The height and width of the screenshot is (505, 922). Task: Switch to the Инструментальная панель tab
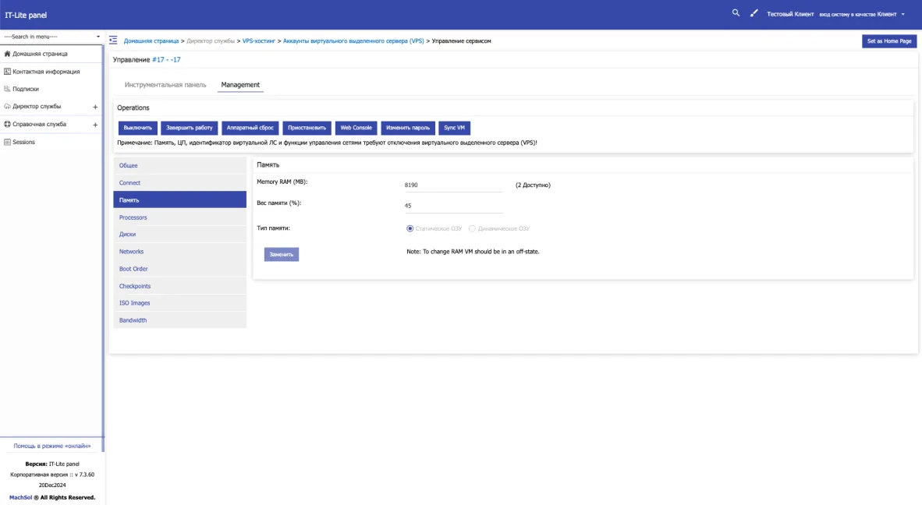[165, 85]
